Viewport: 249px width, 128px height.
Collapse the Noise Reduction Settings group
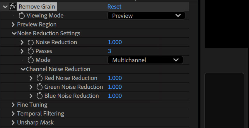(14, 34)
